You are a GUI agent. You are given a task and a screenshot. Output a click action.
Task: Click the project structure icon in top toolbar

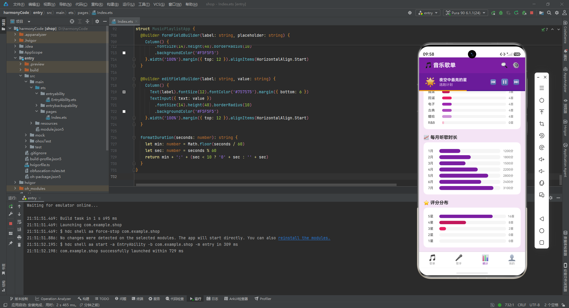coord(541,13)
